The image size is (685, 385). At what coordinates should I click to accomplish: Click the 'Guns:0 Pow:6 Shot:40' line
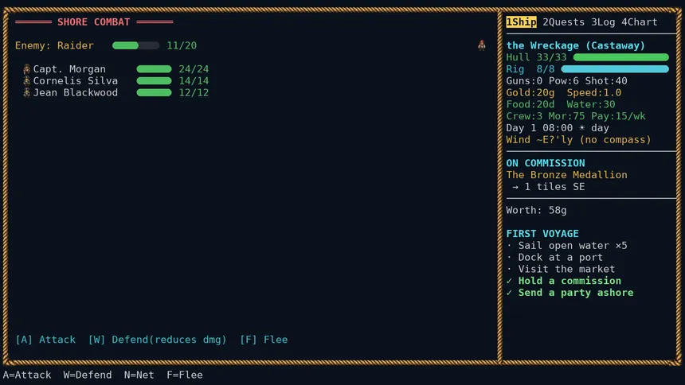566,81
